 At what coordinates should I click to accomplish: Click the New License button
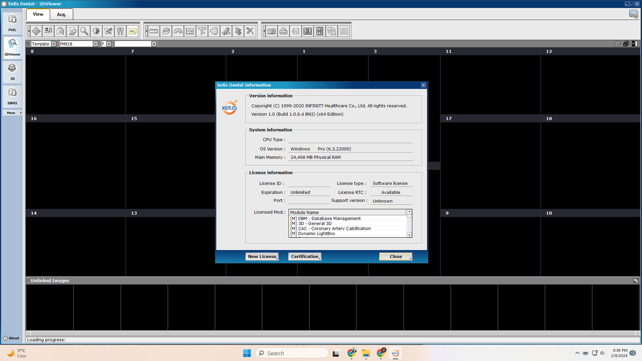click(x=262, y=257)
